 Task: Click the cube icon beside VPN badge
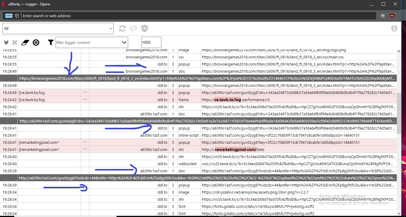17,16
